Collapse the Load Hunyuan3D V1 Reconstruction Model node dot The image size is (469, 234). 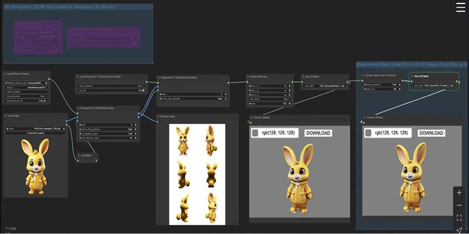tap(77, 77)
